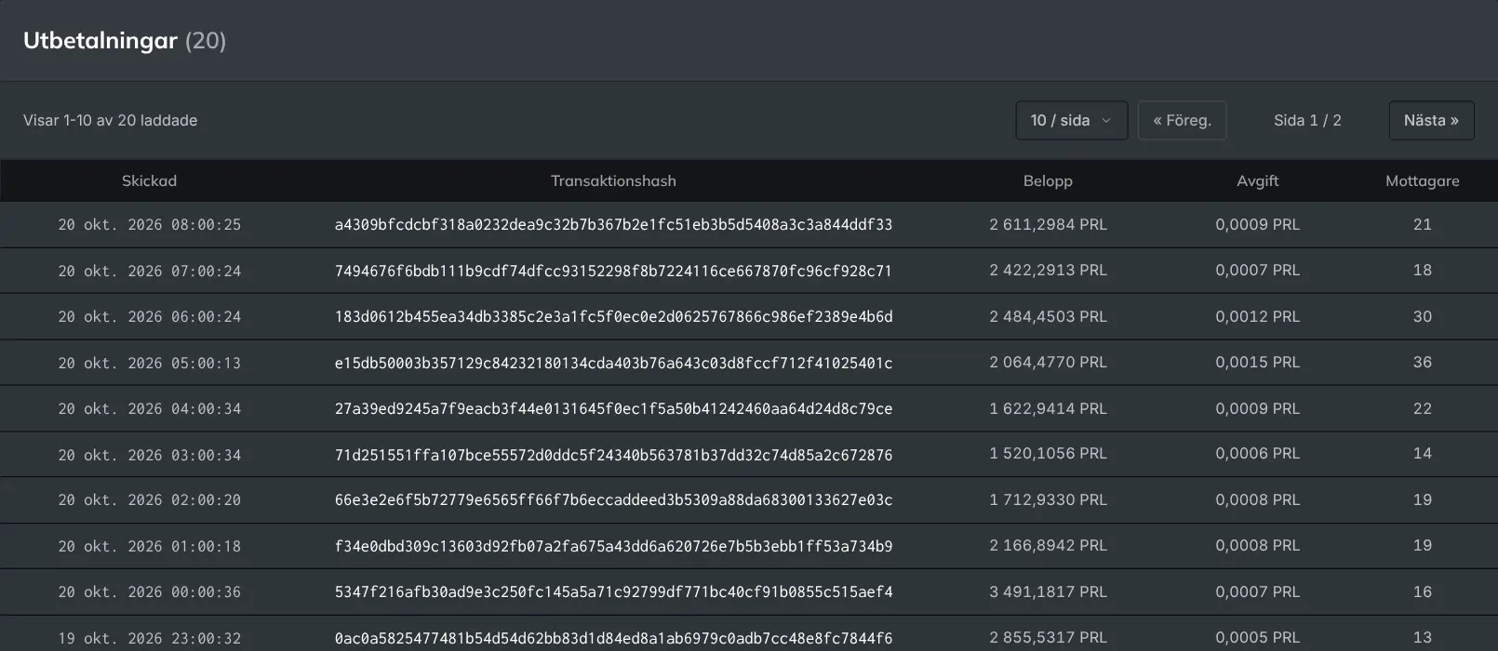
Task: Click the "Belopp" column header
Action: coord(1048,180)
